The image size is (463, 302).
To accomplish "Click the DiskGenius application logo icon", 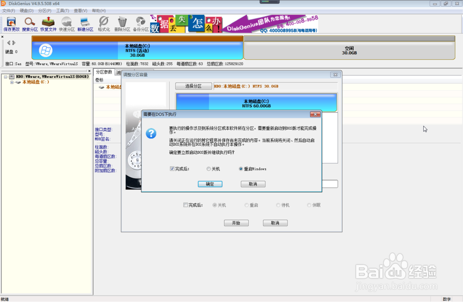I will 3,3.
